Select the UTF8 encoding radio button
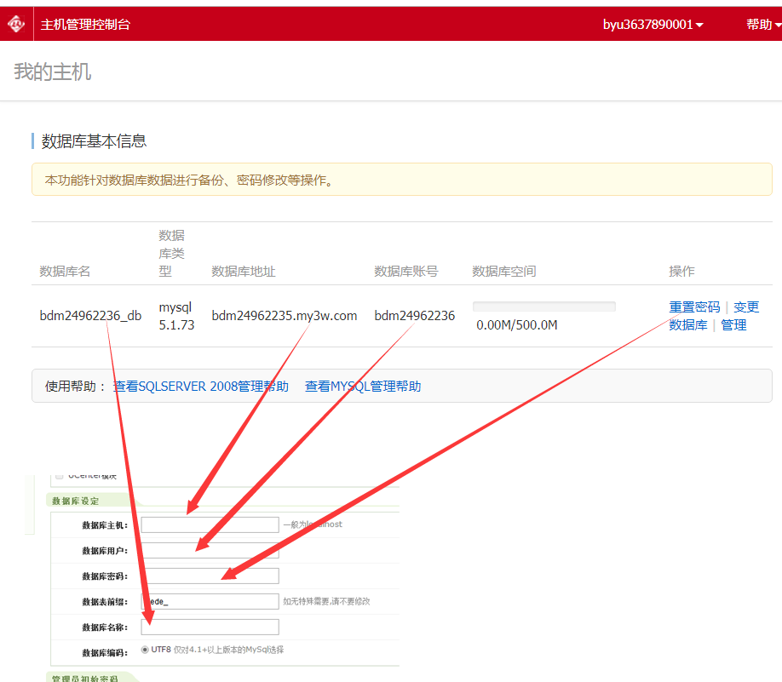 145,650
